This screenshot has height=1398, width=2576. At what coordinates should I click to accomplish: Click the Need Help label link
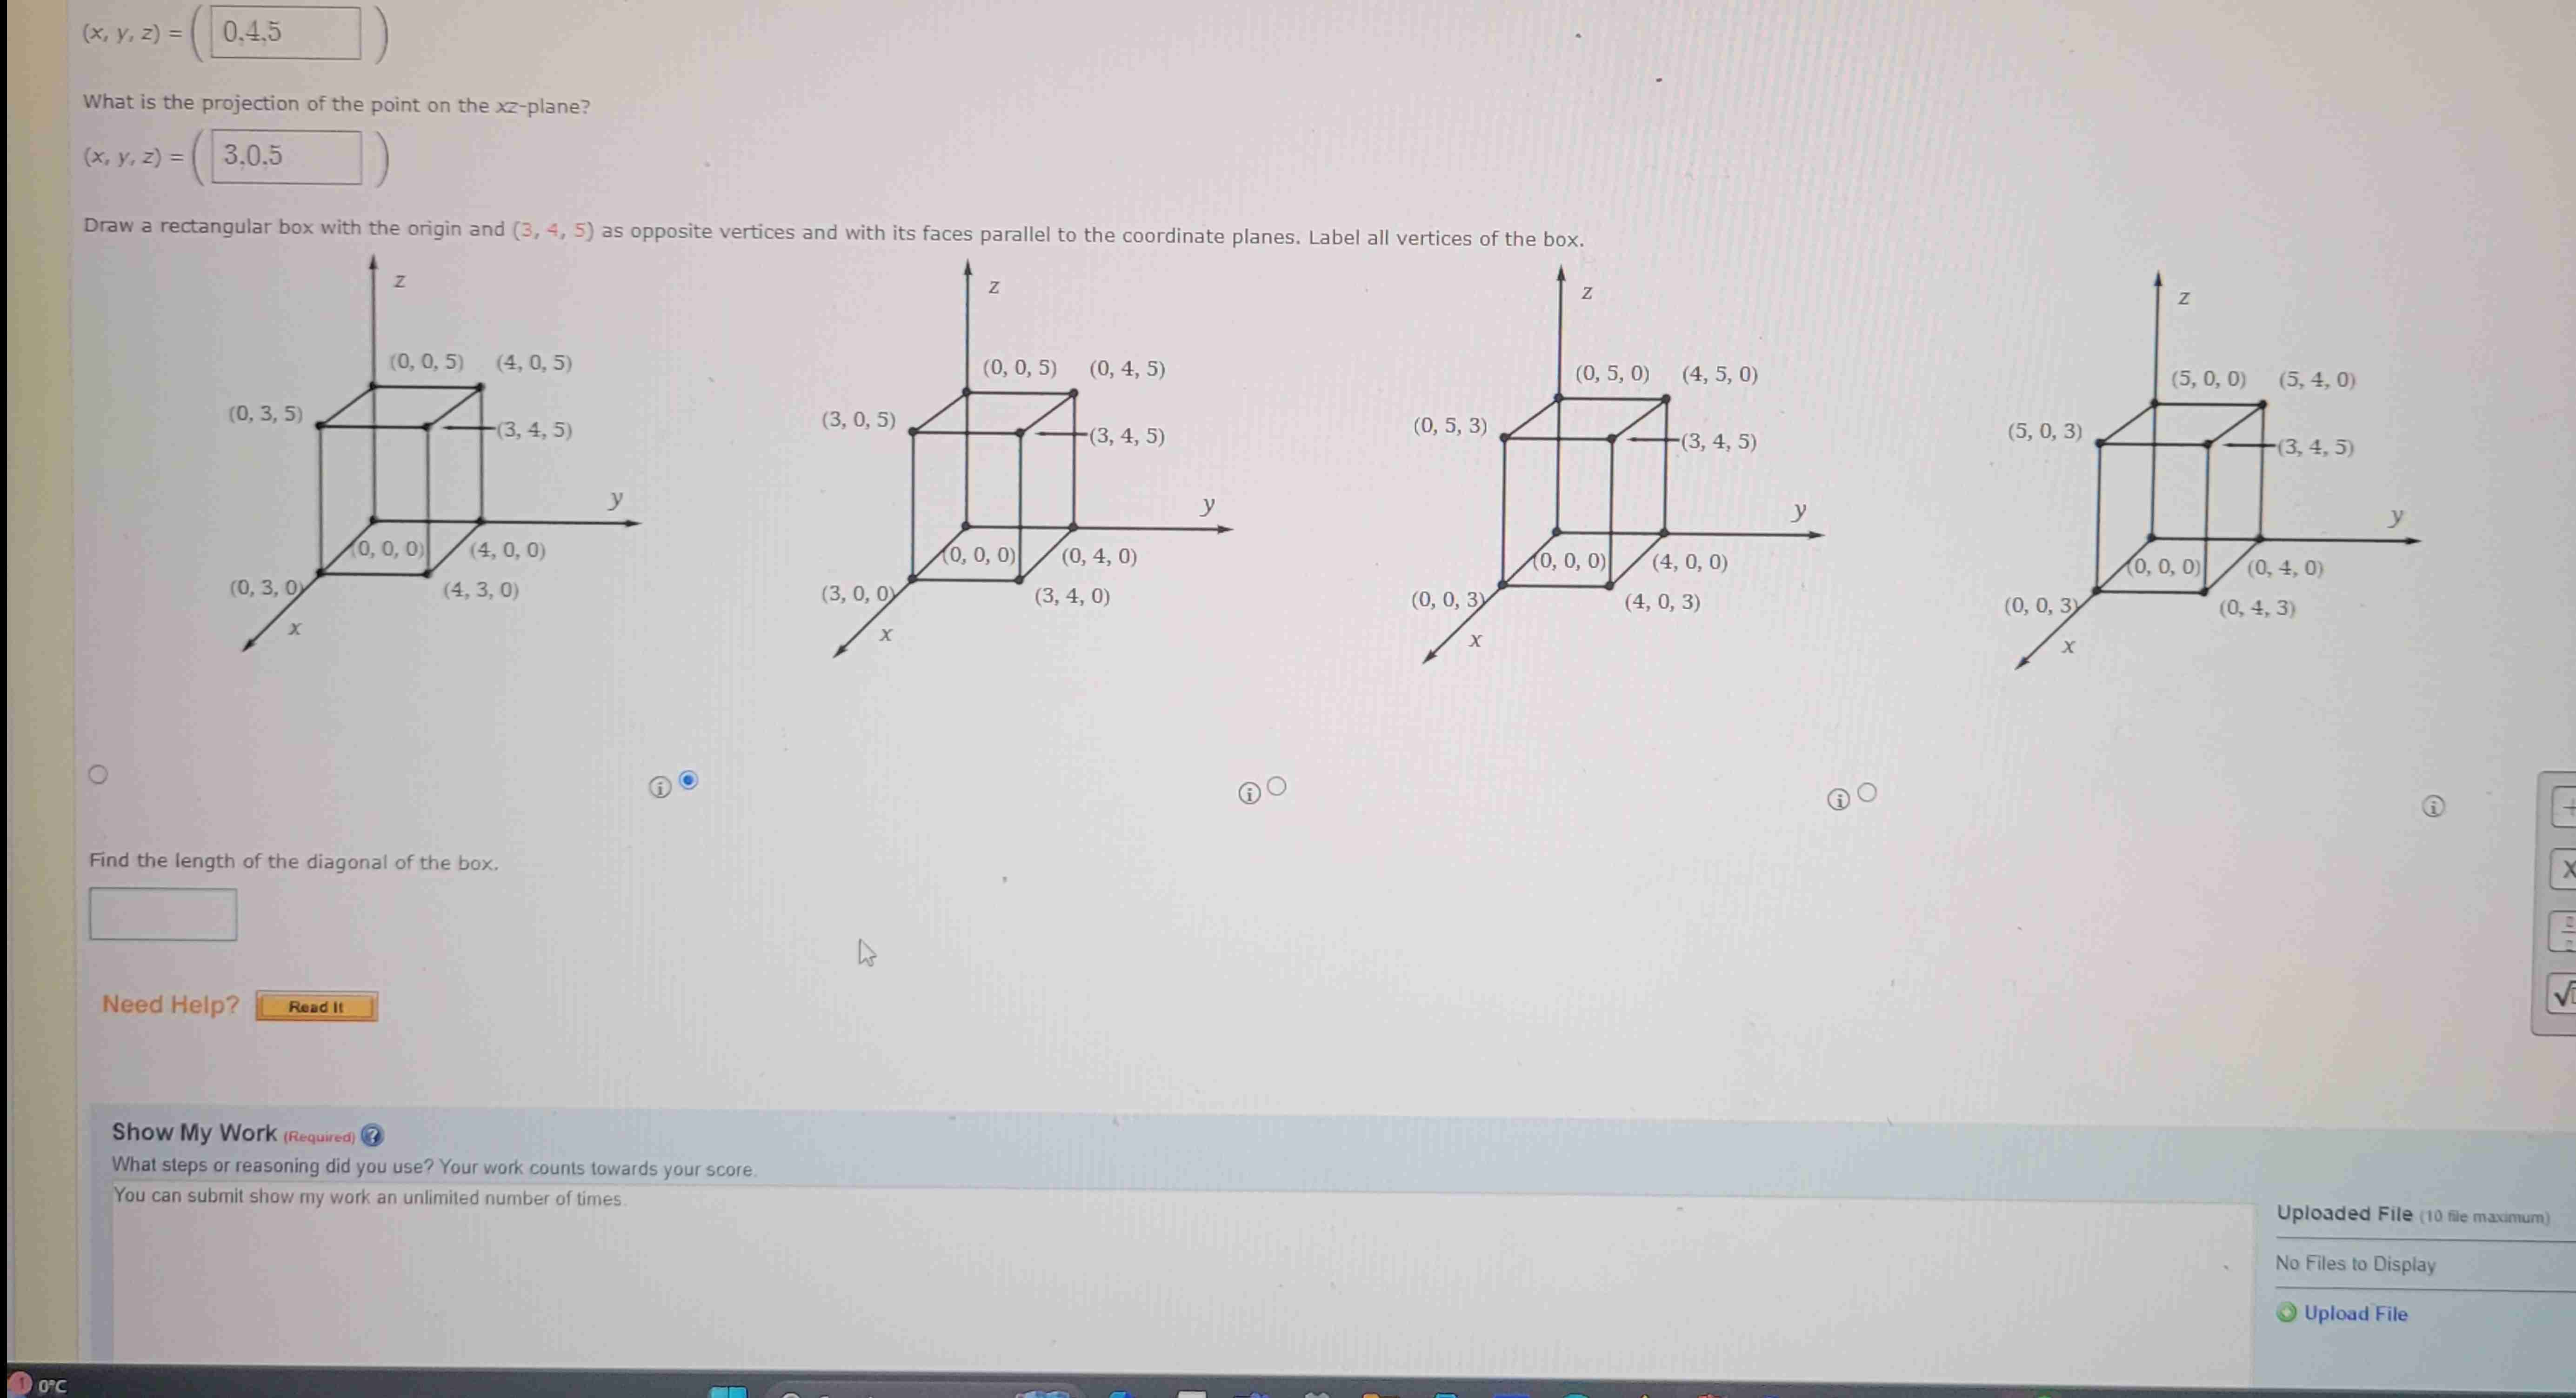(x=167, y=1005)
